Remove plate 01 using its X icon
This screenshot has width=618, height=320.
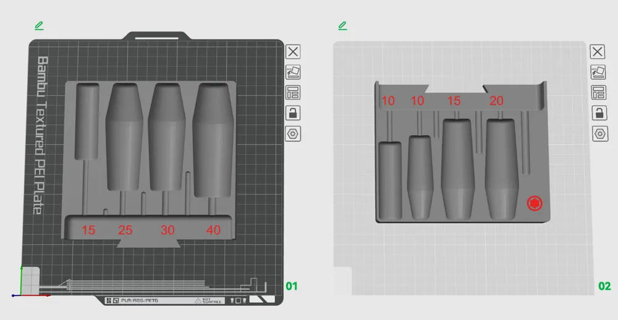pyautogui.click(x=293, y=52)
